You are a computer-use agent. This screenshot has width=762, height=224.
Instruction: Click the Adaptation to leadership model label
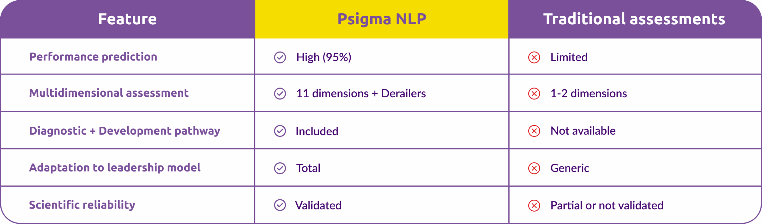pyautogui.click(x=115, y=168)
